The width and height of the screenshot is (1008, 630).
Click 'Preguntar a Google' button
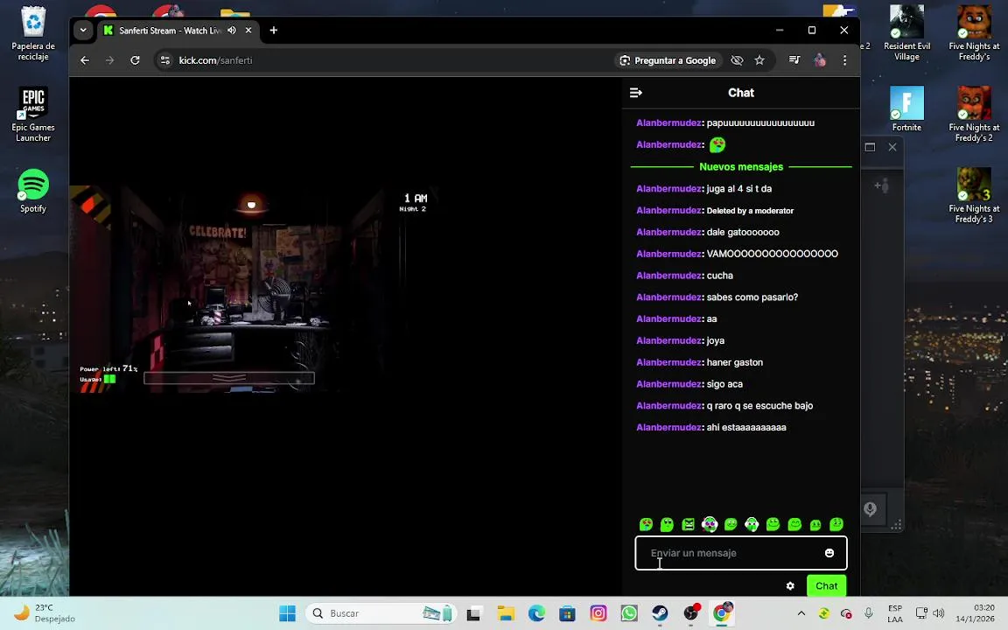click(x=668, y=59)
